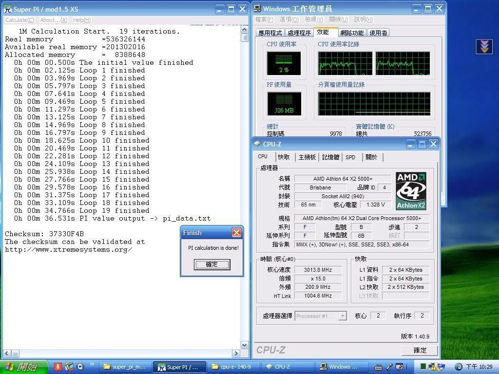The height and width of the screenshot is (374, 499).
Task: Click the AMD Athlon 64 X2 5000+ name field
Action: (x=343, y=179)
